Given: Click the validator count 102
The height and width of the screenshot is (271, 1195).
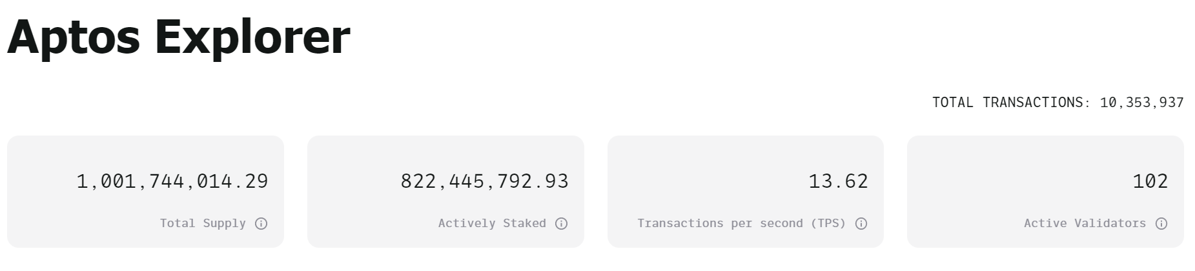Looking at the screenshot, I should tap(1150, 181).
